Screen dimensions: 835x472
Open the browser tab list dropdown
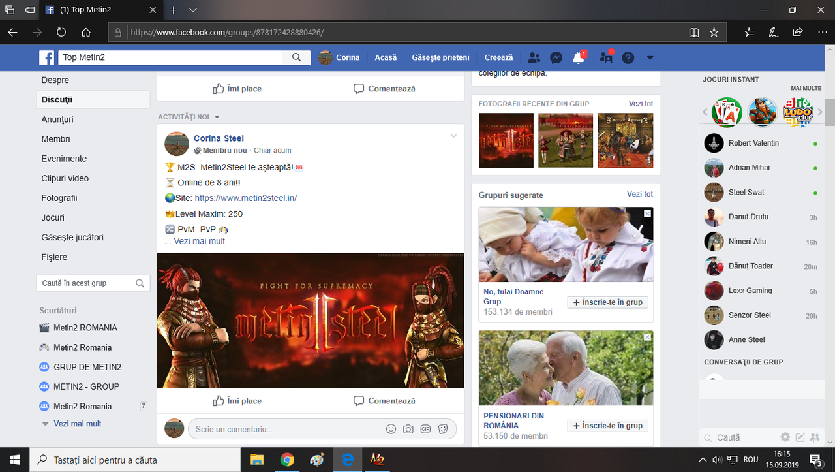[193, 10]
